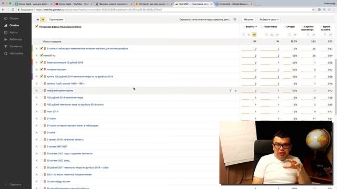Click the Итого и средние row label
This screenshot has width=337, height=189.
point(52,41)
